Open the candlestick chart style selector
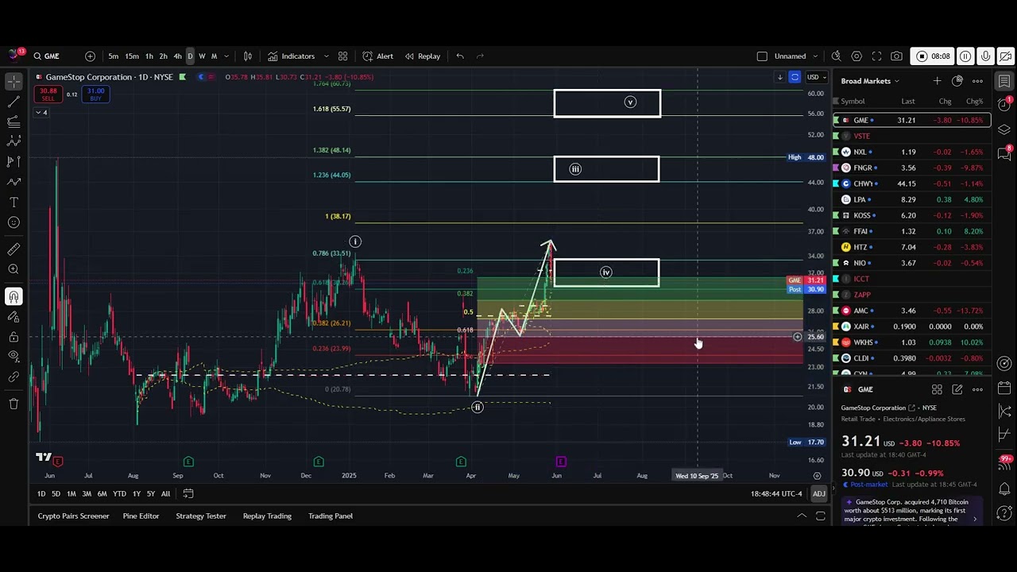 point(248,56)
